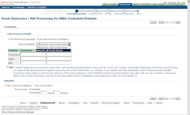Open the Alerts tab at top

click(136, 5)
